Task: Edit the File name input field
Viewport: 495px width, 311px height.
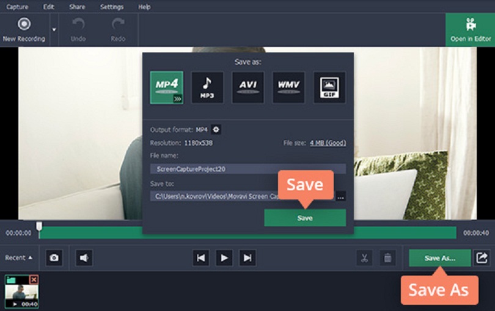Action: [248, 169]
